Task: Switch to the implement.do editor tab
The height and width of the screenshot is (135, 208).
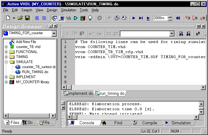Action: [79, 93]
